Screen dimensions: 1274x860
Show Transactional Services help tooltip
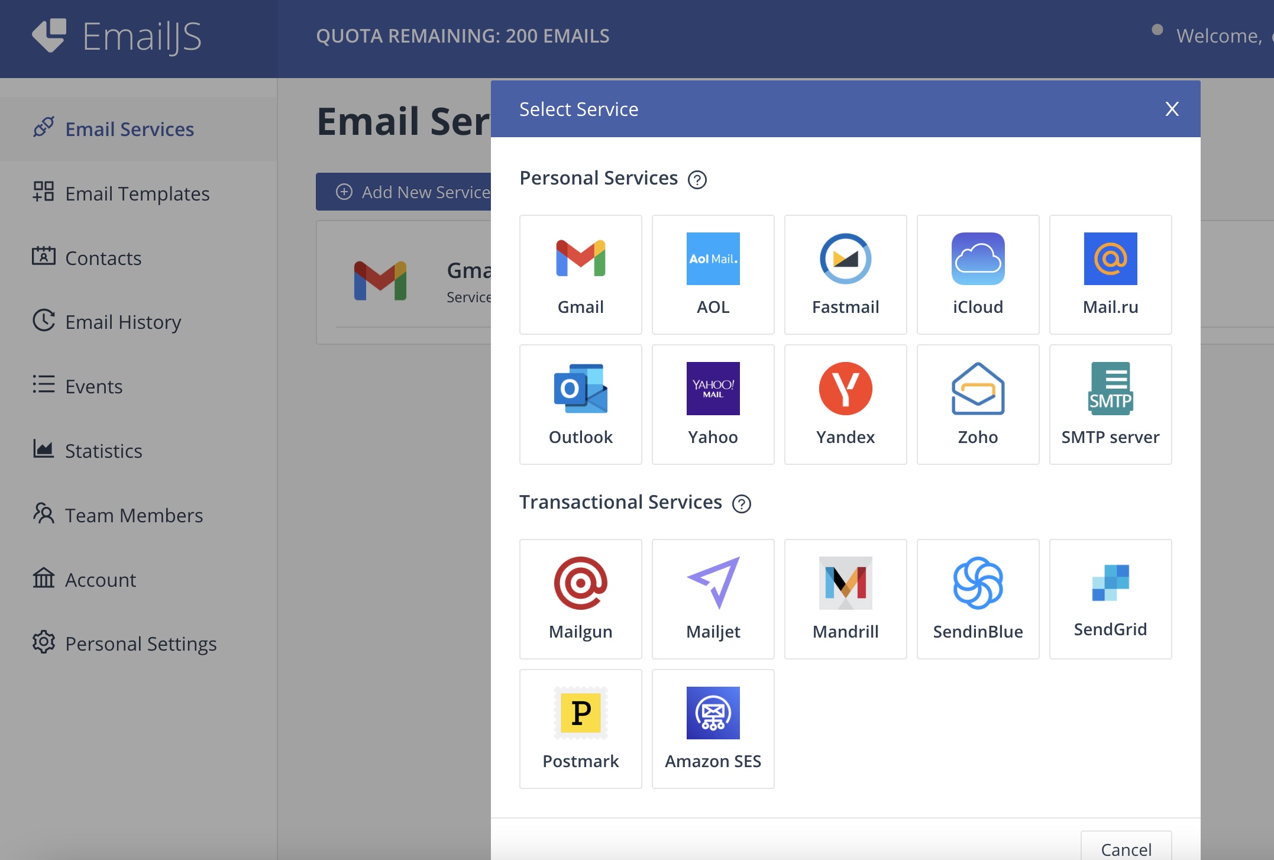741,503
